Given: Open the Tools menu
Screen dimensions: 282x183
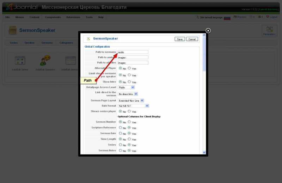Looking at the screenshot, I should pos(89,17).
